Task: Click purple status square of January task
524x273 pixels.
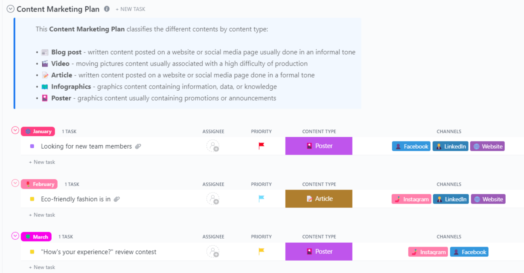Action: click(x=32, y=146)
